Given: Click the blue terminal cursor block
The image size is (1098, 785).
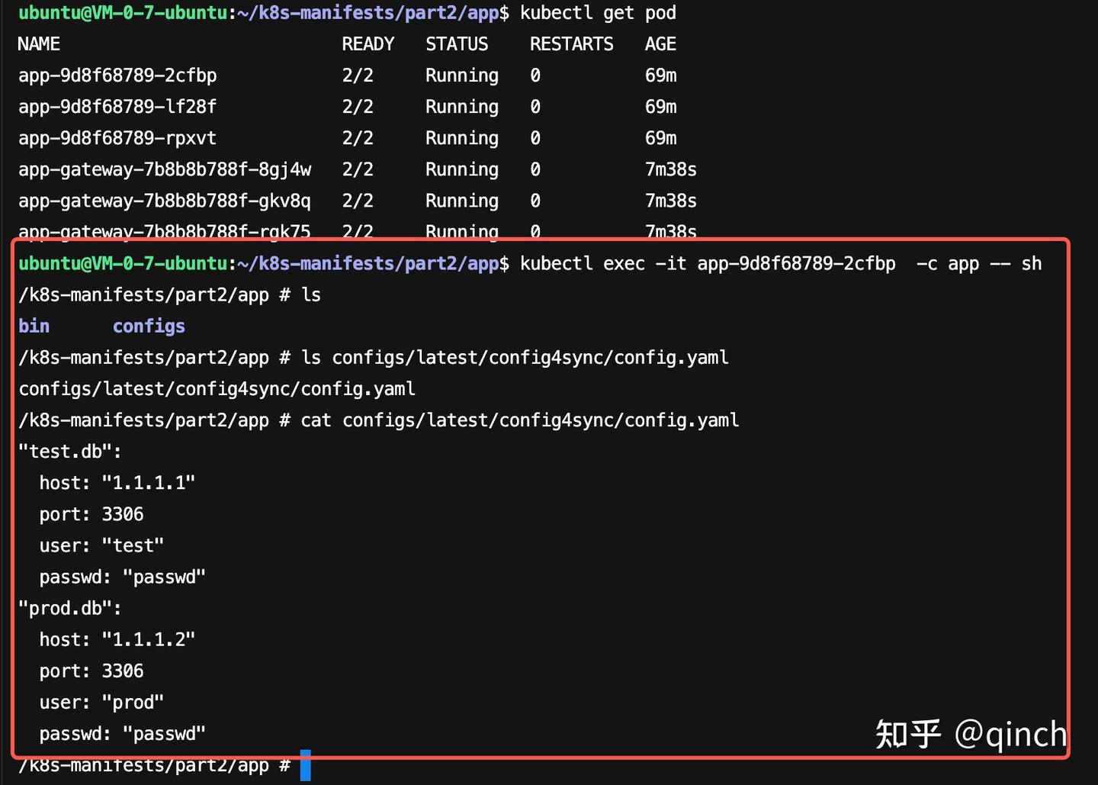Looking at the screenshot, I should (306, 765).
